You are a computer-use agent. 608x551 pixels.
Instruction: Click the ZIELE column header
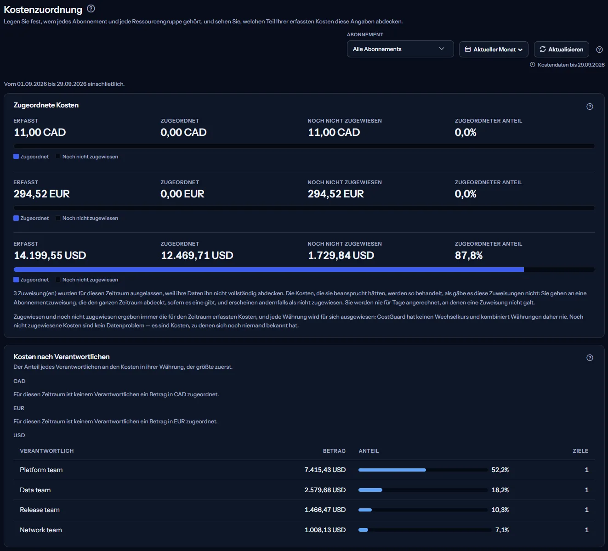pyautogui.click(x=580, y=451)
